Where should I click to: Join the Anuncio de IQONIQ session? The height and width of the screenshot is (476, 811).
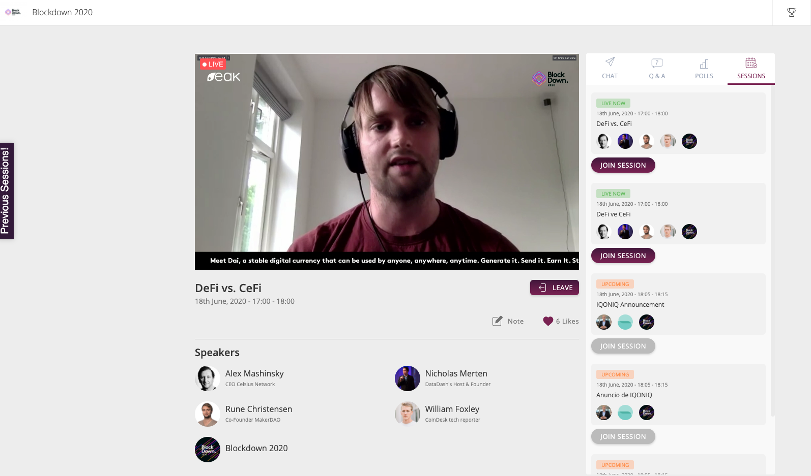623,436
